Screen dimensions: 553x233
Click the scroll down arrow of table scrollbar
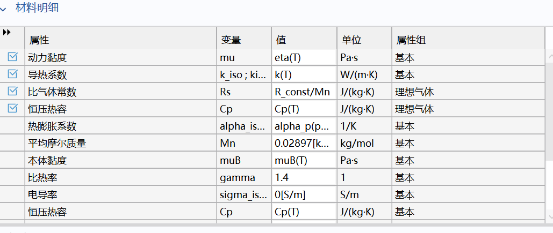click(x=550, y=217)
